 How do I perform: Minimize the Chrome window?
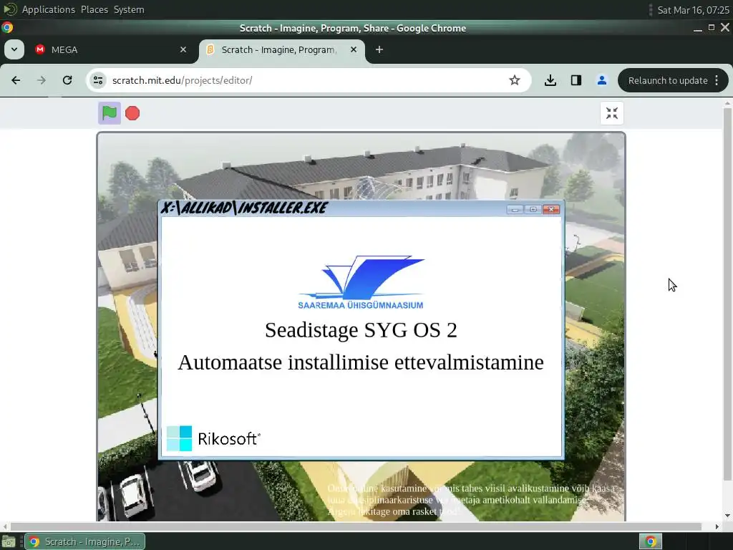pos(697,28)
